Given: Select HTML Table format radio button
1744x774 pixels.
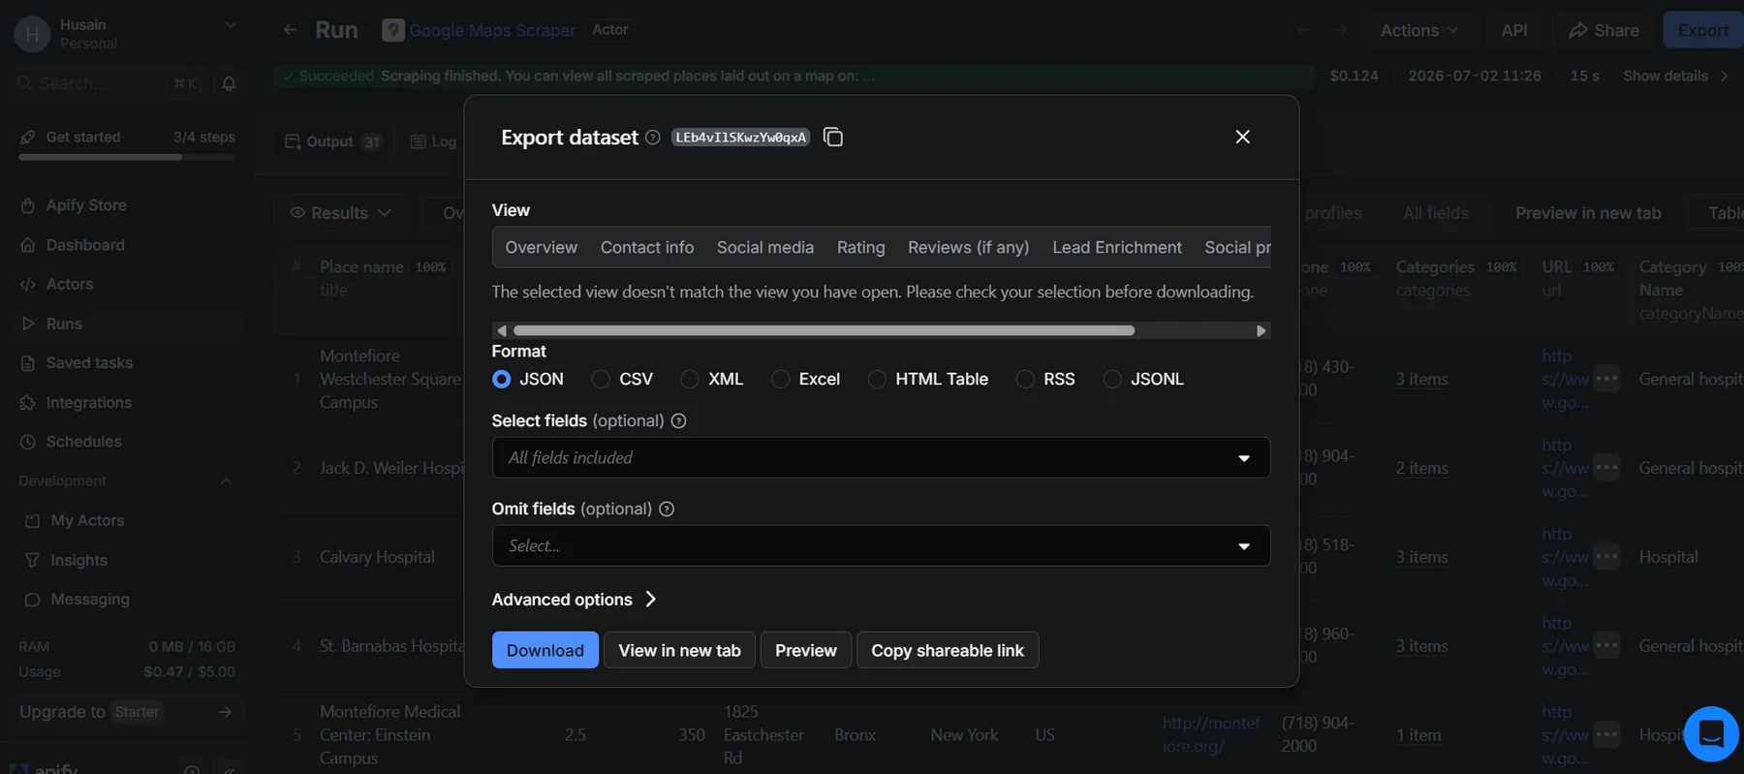Looking at the screenshot, I should click(x=877, y=379).
